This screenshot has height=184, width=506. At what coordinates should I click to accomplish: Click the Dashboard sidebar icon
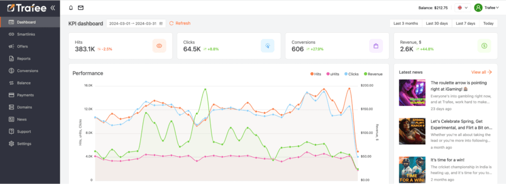coord(11,22)
